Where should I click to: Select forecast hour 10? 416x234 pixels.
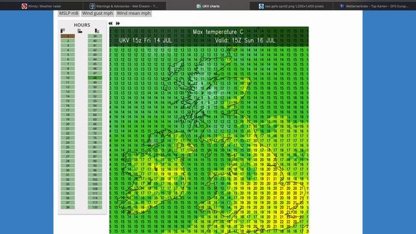(68, 78)
